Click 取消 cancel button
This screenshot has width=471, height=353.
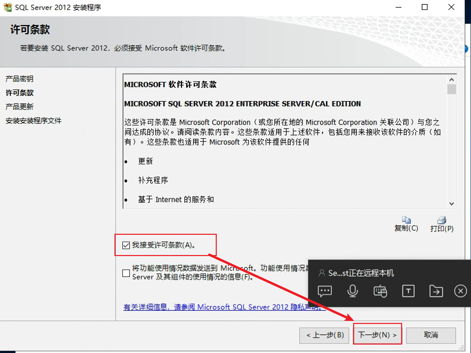(431, 335)
